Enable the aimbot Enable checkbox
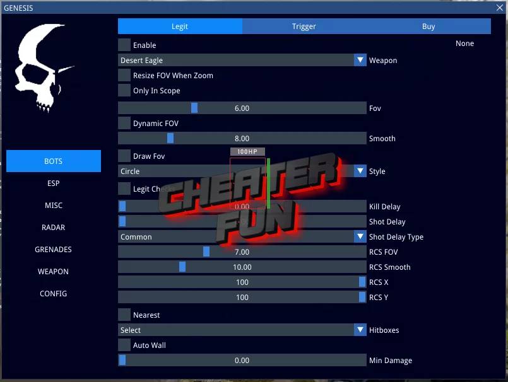The width and height of the screenshot is (508, 382). (x=124, y=45)
